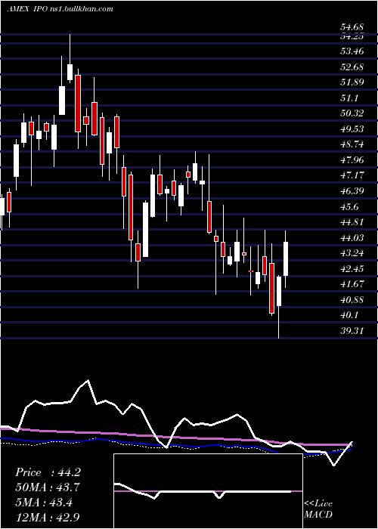Click the 40.1 price axis label
This screenshot has width=378, height=529.
[349, 315]
